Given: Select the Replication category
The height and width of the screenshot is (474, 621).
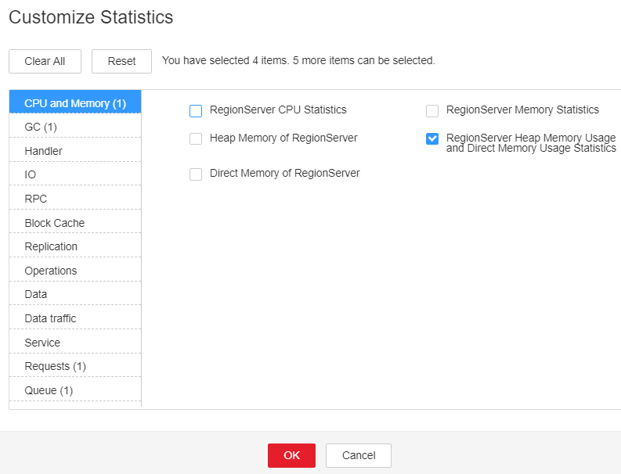Looking at the screenshot, I should (75, 246).
